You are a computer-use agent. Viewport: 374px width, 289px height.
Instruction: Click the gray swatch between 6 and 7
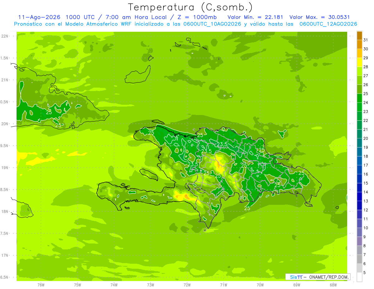click(x=359, y=259)
